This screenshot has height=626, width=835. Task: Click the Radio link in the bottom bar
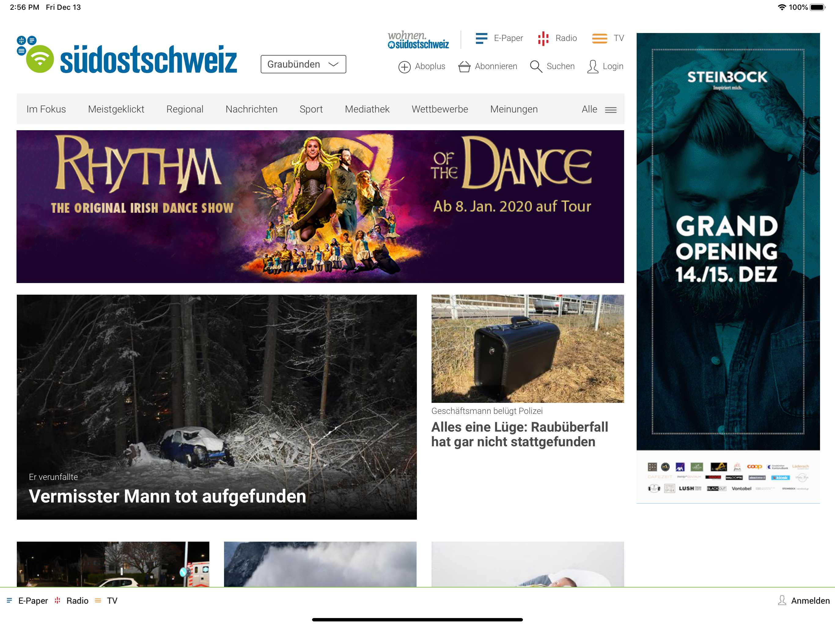click(77, 601)
